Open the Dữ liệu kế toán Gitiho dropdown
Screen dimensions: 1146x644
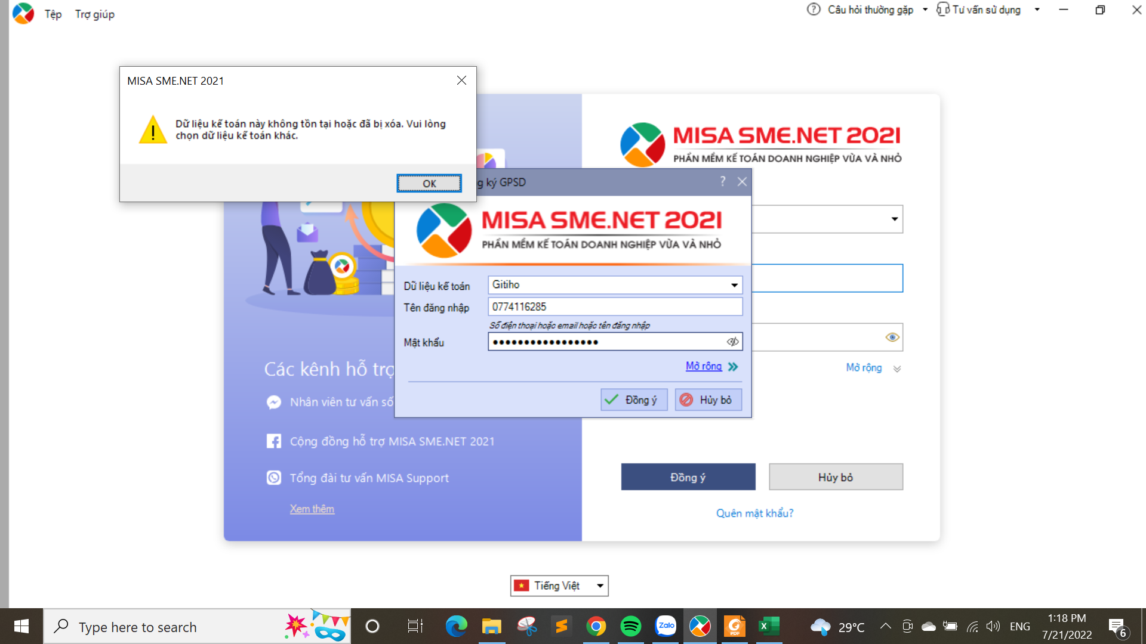click(x=734, y=285)
